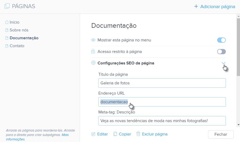This screenshot has height=142, width=240.
Task: Click the eye icon for menu visibility
Action: tap(93, 40)
